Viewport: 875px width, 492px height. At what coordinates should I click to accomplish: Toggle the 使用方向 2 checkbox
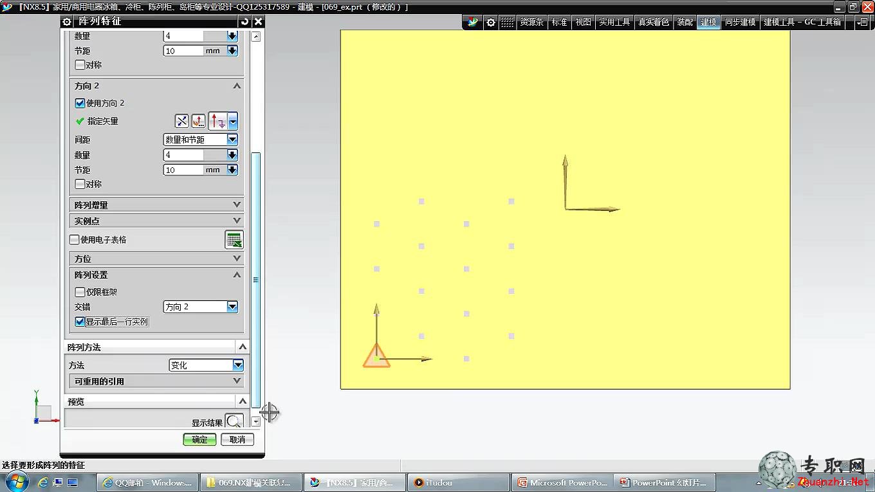80,103
